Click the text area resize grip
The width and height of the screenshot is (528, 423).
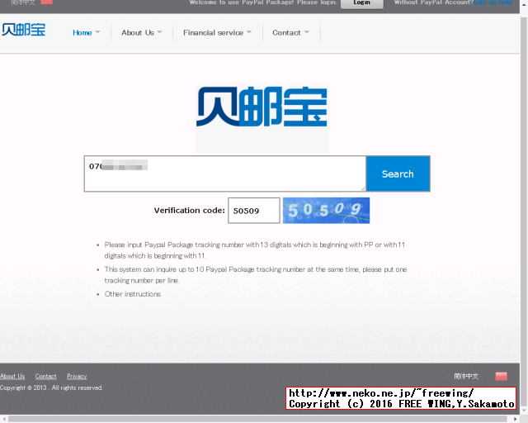pos(363,189)
